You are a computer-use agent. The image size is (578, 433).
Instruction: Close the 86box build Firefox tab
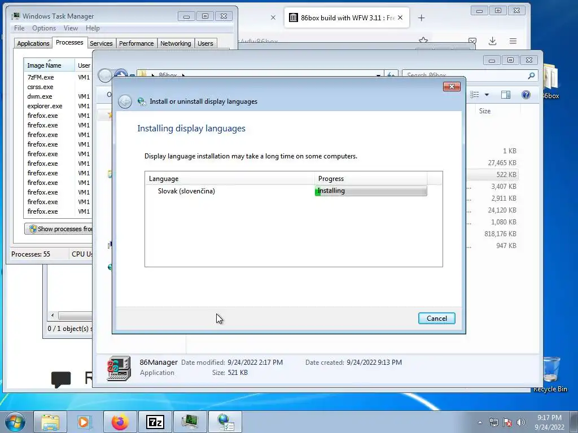pos(400,17)
